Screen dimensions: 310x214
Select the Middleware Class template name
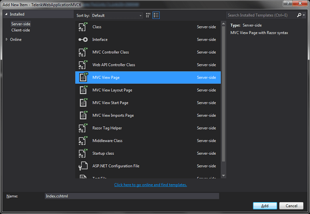pyautogui.click(x=107, y=141)
